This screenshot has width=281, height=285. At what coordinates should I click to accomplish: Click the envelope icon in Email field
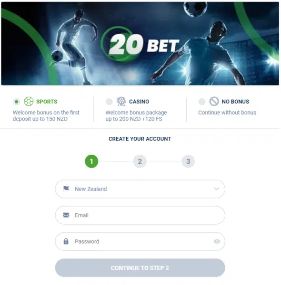[x=66, y=215]
